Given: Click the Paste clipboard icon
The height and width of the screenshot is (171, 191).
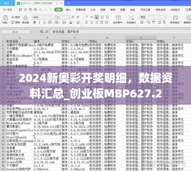Looking at the screenshot, I should tap(5, 18).
